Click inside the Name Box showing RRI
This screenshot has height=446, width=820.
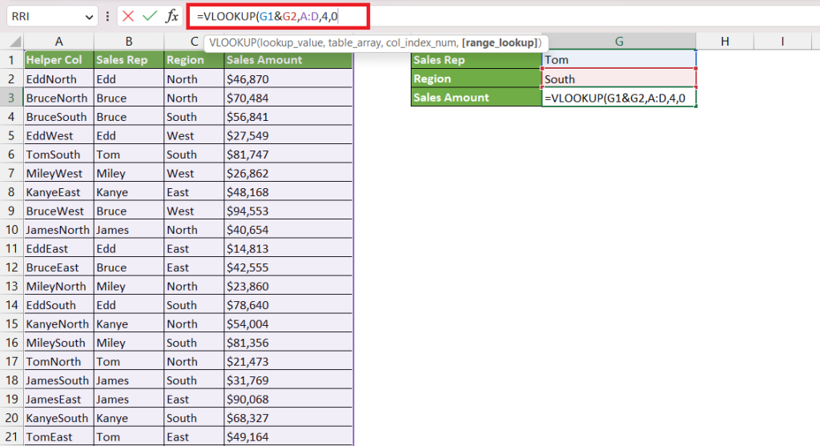tap(44, 16)
